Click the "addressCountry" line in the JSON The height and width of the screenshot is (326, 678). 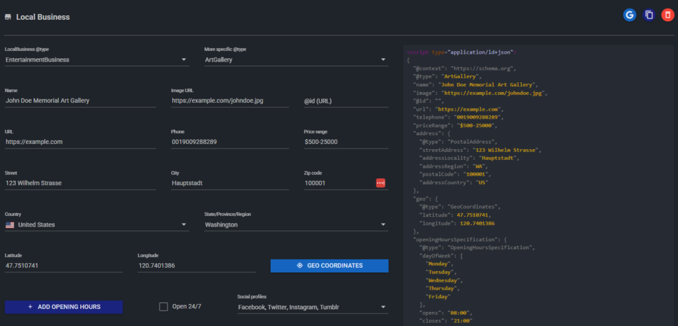(454, 183)
